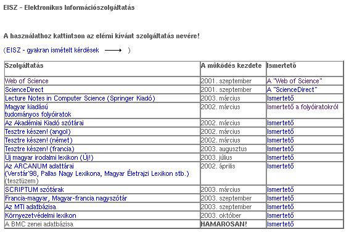Open Ismertető in Tesztre készen! (angol) row
The image size is (349, 232).
tap(281, 132)
